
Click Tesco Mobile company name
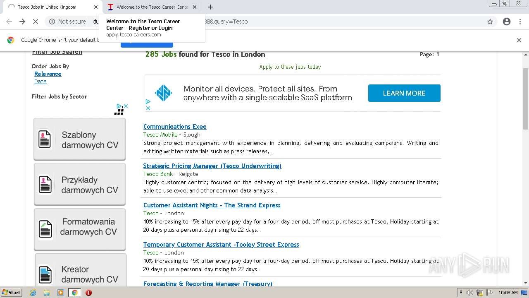coord(160,135)
